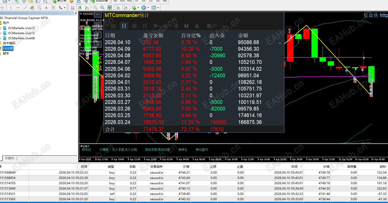Activate the D1 daily timeframe
This screenshot has width=388, height=203.
(x=151, y=2)
